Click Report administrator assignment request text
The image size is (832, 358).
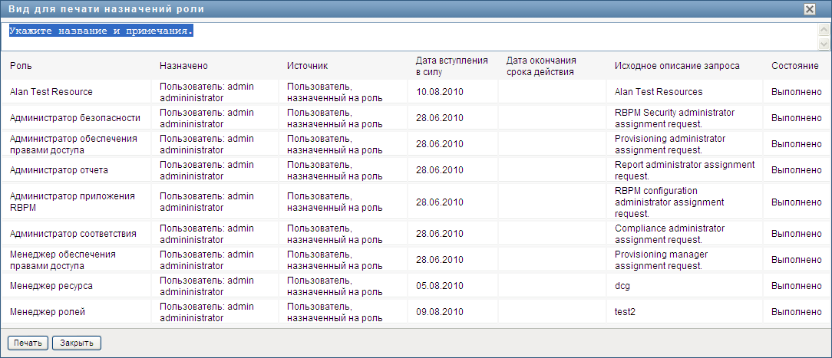(x=685, y=170)
